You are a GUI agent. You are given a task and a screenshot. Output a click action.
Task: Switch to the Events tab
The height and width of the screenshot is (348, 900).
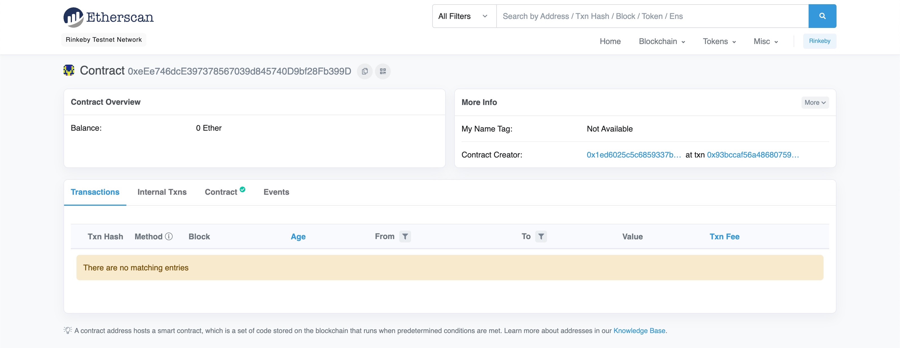tap(276, 192)
